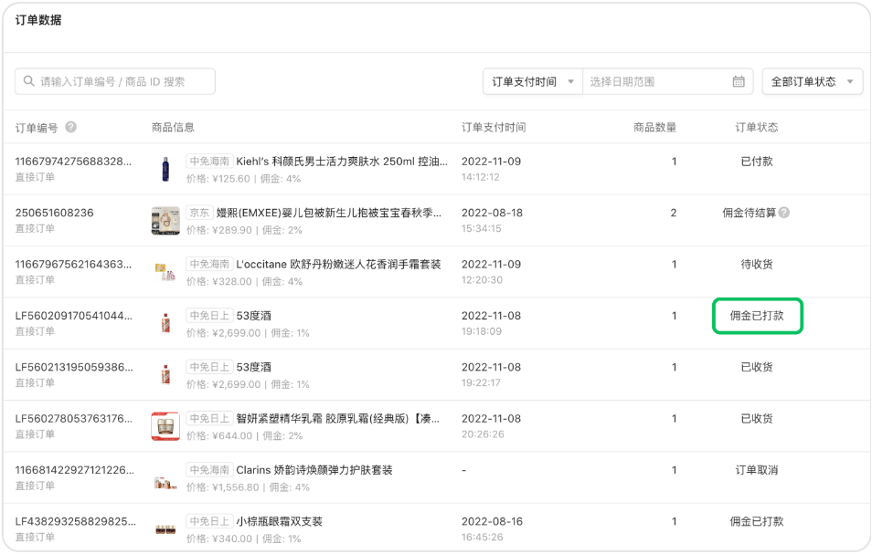Click the 智妍紧塑精华乳霜 thumbnail
872x554 pixels.
tap(165, 427)
